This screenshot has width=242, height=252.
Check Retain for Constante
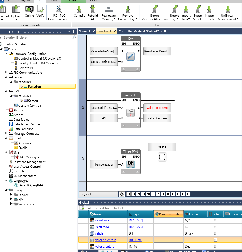[x=215, y=220]
